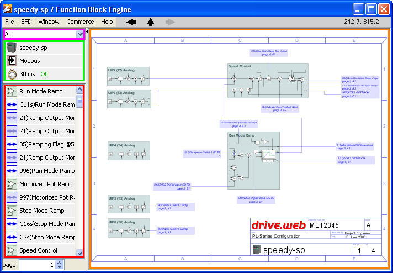Screen dimensions: 393x273
Task: Click the ME12345 drawing number
Action: [x=325, y=225]
